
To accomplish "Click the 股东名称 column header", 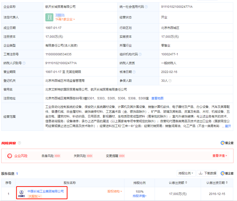I will point(70,183).
